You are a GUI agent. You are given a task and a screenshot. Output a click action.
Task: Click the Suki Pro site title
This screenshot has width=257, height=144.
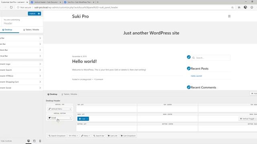point(80,16)
